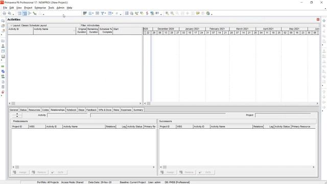The height and width of the screenshot is (184, 327).
Task: Switch to the Status tab
Action: click(x=24, y=110)
